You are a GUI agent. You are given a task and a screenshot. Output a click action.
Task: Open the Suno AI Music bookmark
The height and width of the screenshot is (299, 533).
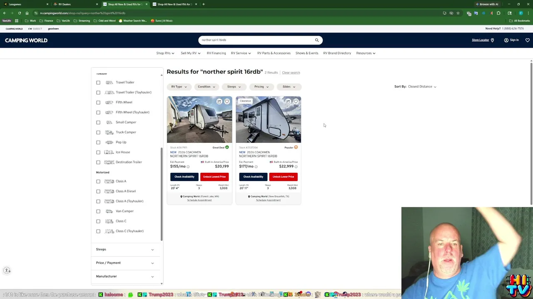(x=162, y=21)
